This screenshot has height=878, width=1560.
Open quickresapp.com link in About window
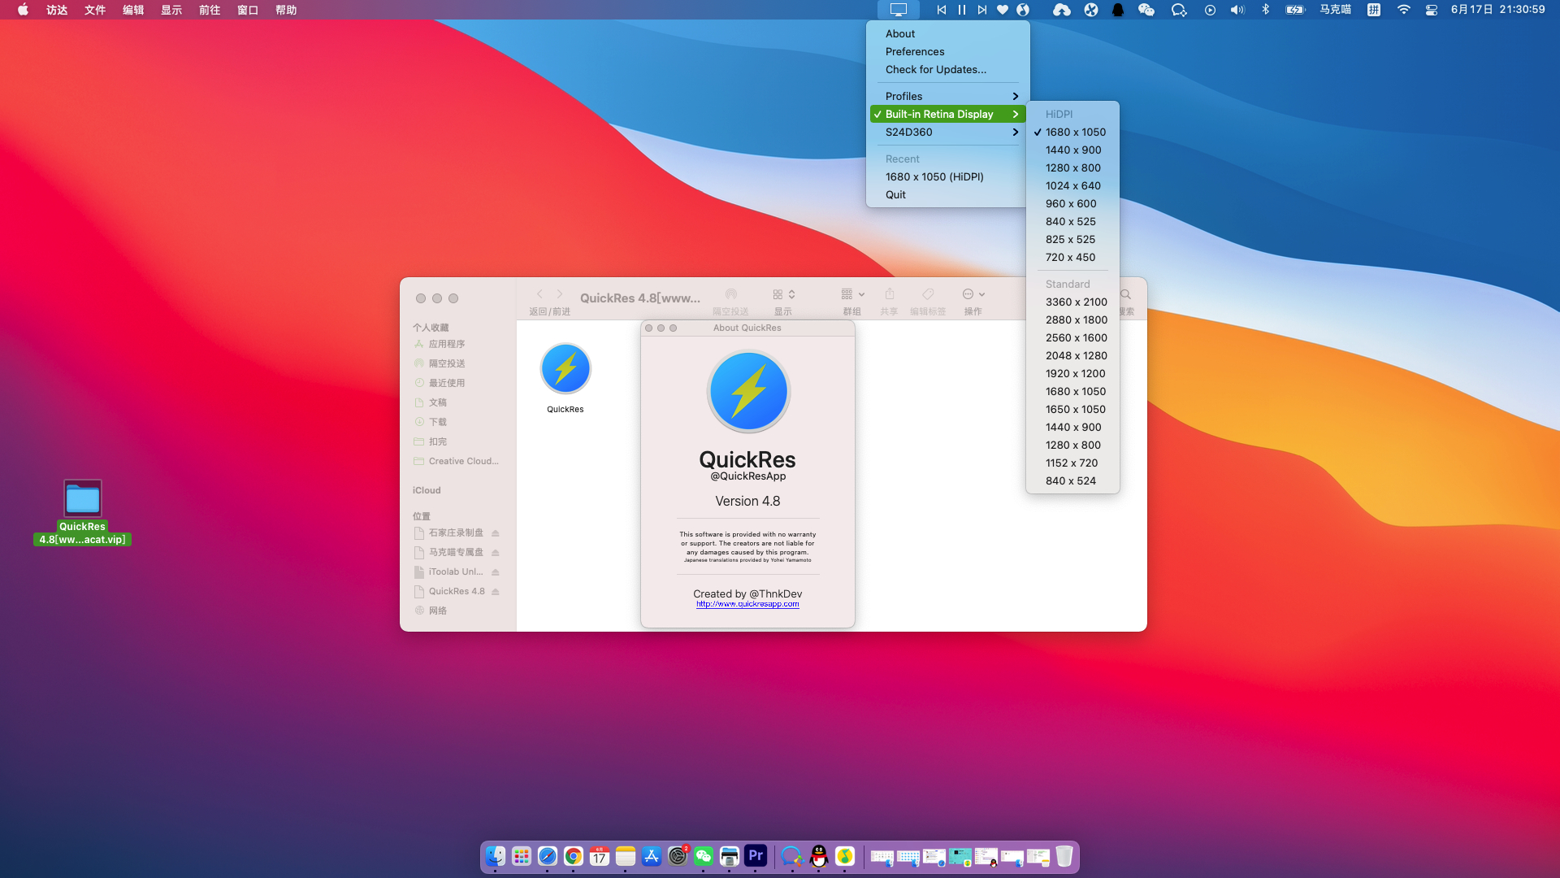(x=747, y=604)
